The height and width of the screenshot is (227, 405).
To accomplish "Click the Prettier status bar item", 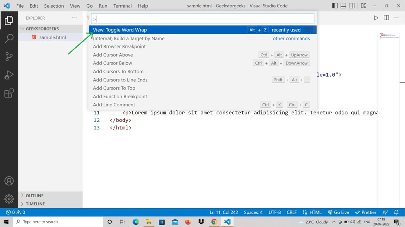I will 366,212.
